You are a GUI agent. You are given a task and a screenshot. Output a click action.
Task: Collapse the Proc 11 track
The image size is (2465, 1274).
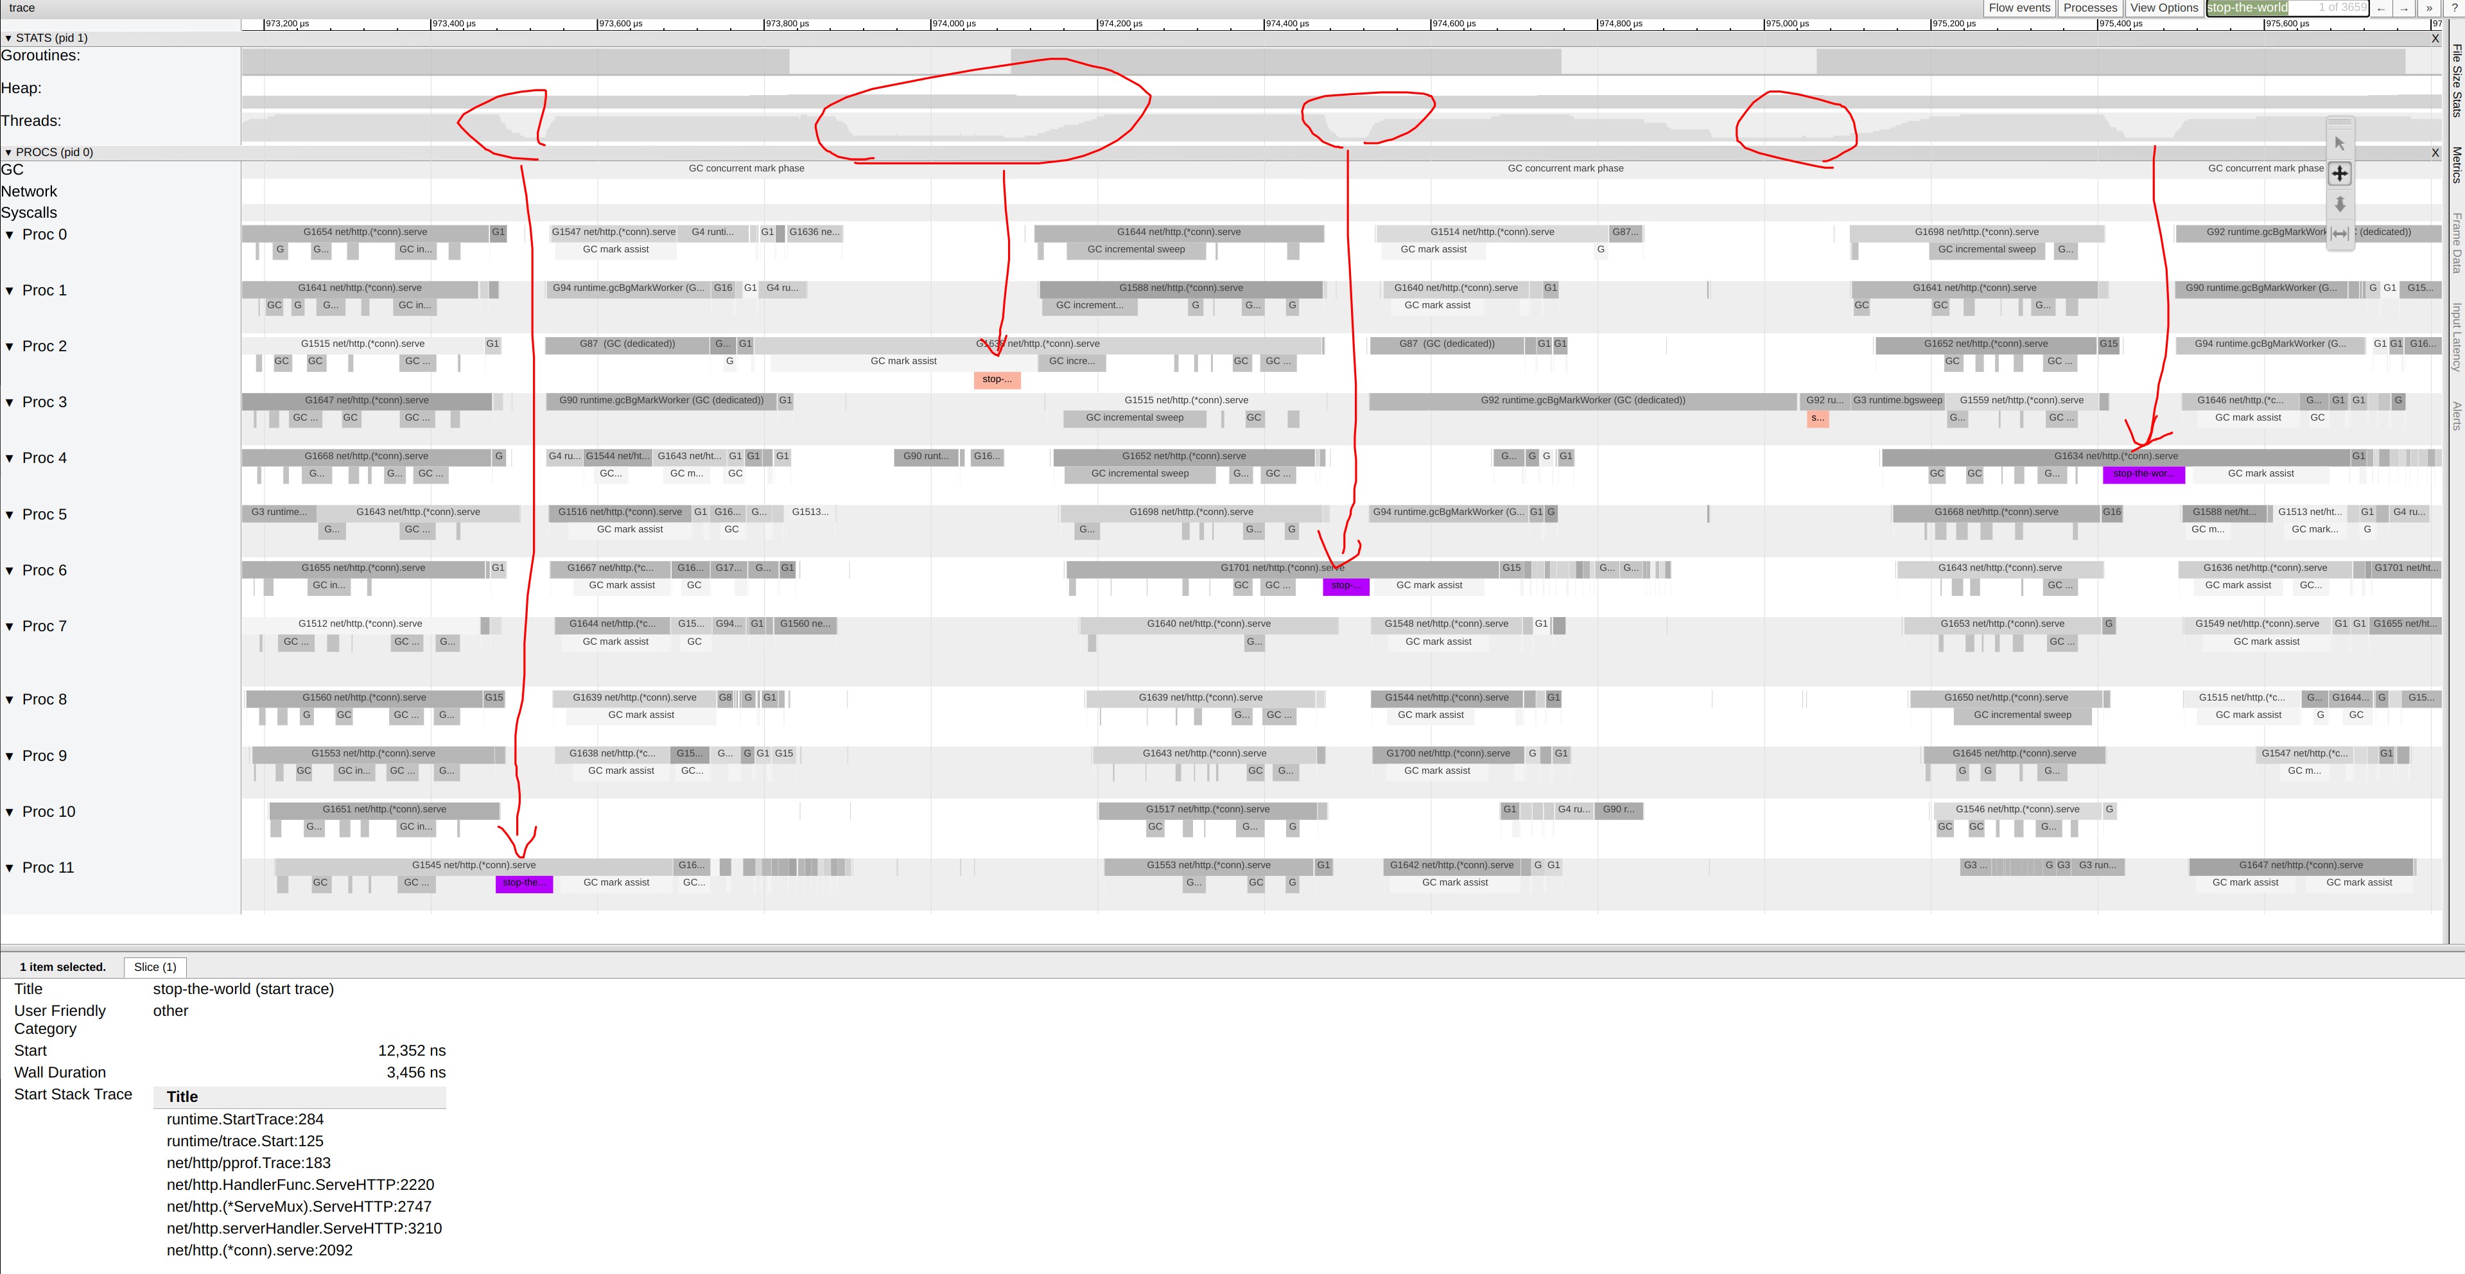click(x=10, y=868)
